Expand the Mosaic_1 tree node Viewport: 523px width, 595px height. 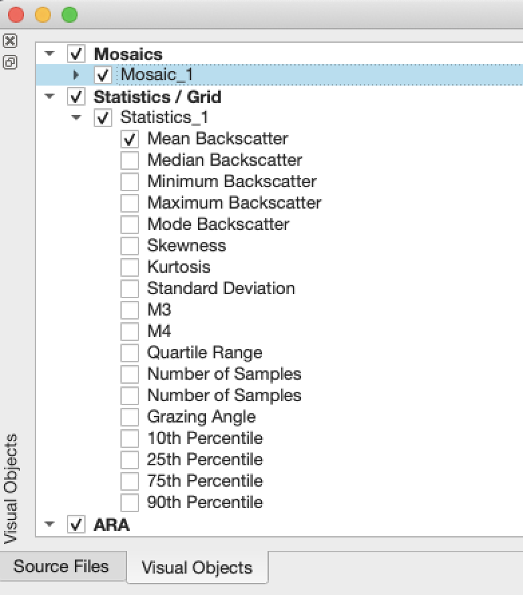tap(76, 75)
